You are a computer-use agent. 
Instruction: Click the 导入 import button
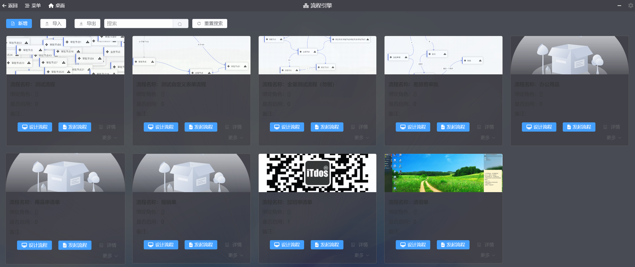[53, 24]
